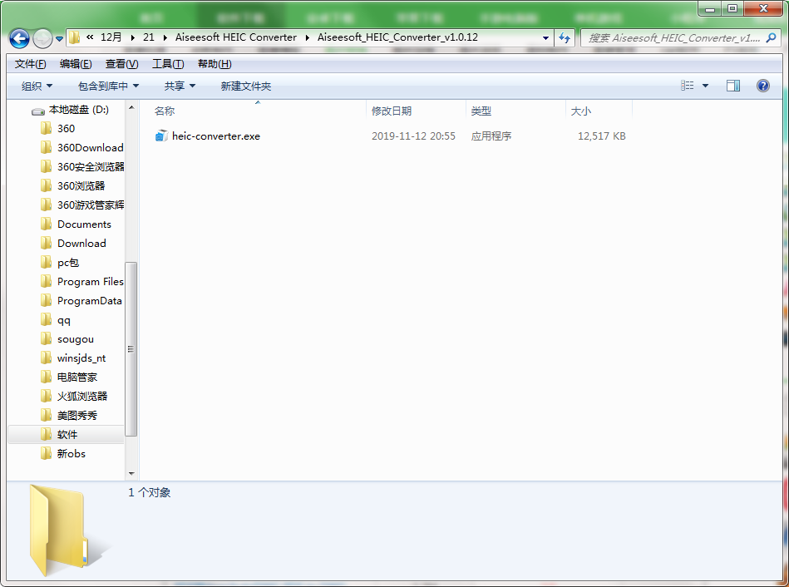Image resolution: width=789 pixels, height=587 pixels.
Task: Select Aiseesoft_HEIC_Converter_v1.0.12 breadcrumb
Action: click(x=397, y=37)
